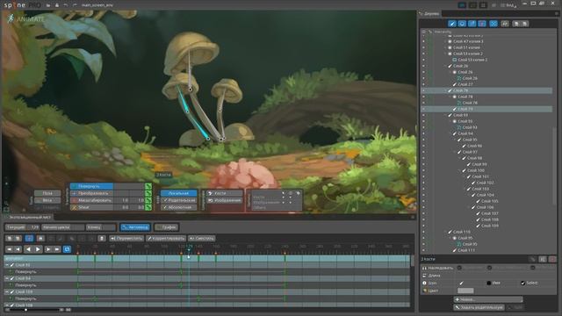This screenshot has width=562, height=316.
Task: Click the bone Color (Цвет) swatch
Action: pos(465,291)
